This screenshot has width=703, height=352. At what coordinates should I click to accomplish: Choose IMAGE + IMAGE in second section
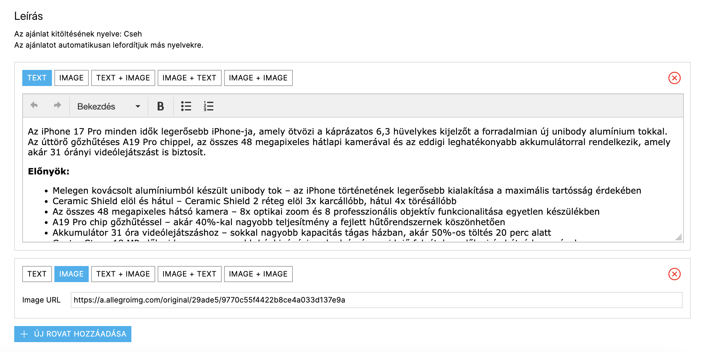258,274
